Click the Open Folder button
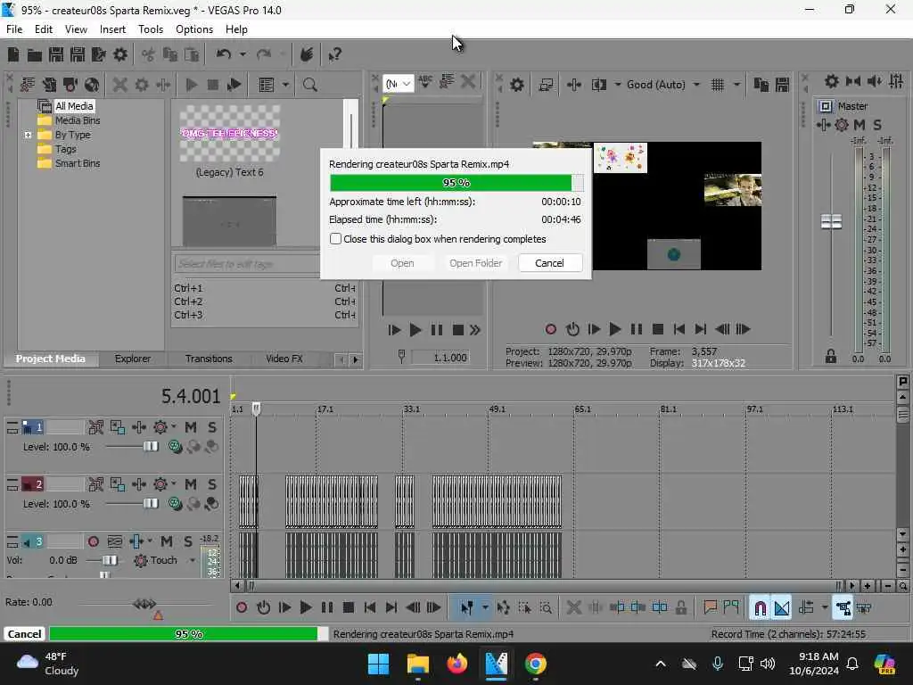Image resolution: width=913 pixels, height=685 pixels. (476, 263)
